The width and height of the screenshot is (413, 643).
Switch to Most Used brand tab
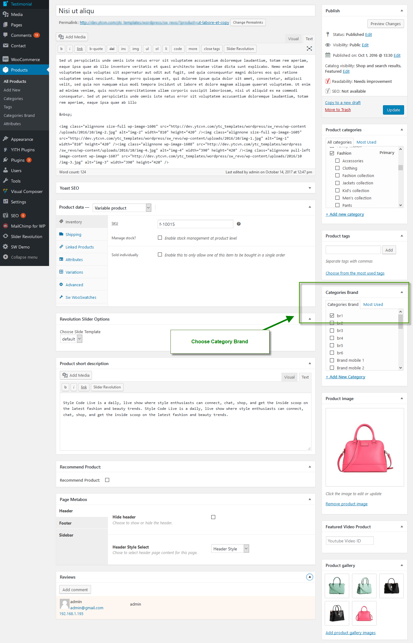(x=373, y=304)
